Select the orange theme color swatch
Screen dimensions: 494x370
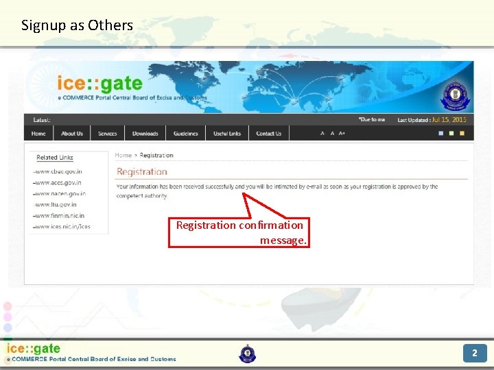462,134
